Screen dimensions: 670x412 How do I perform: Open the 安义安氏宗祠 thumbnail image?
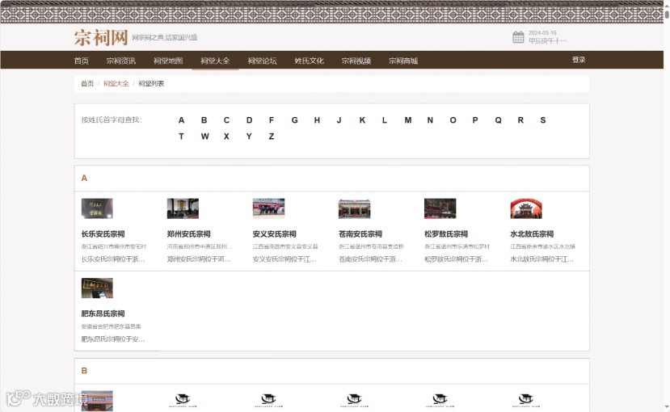(269, 208)
